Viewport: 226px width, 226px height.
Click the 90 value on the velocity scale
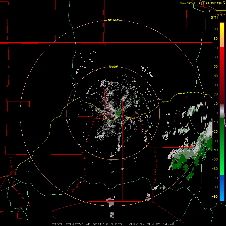[216, 29]
